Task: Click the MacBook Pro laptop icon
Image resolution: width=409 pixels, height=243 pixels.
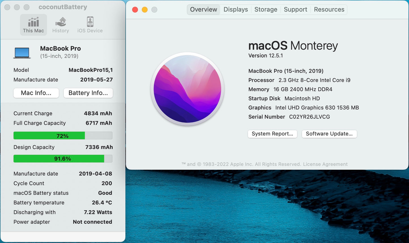Action: coord(22,52)
